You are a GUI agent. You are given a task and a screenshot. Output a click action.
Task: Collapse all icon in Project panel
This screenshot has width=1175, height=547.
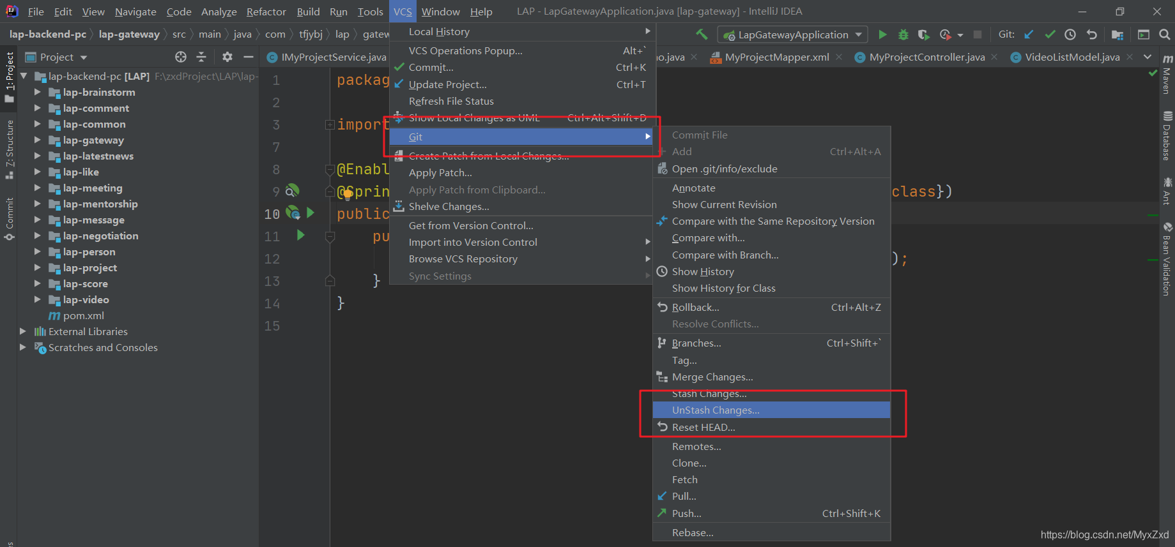[201, 57]
